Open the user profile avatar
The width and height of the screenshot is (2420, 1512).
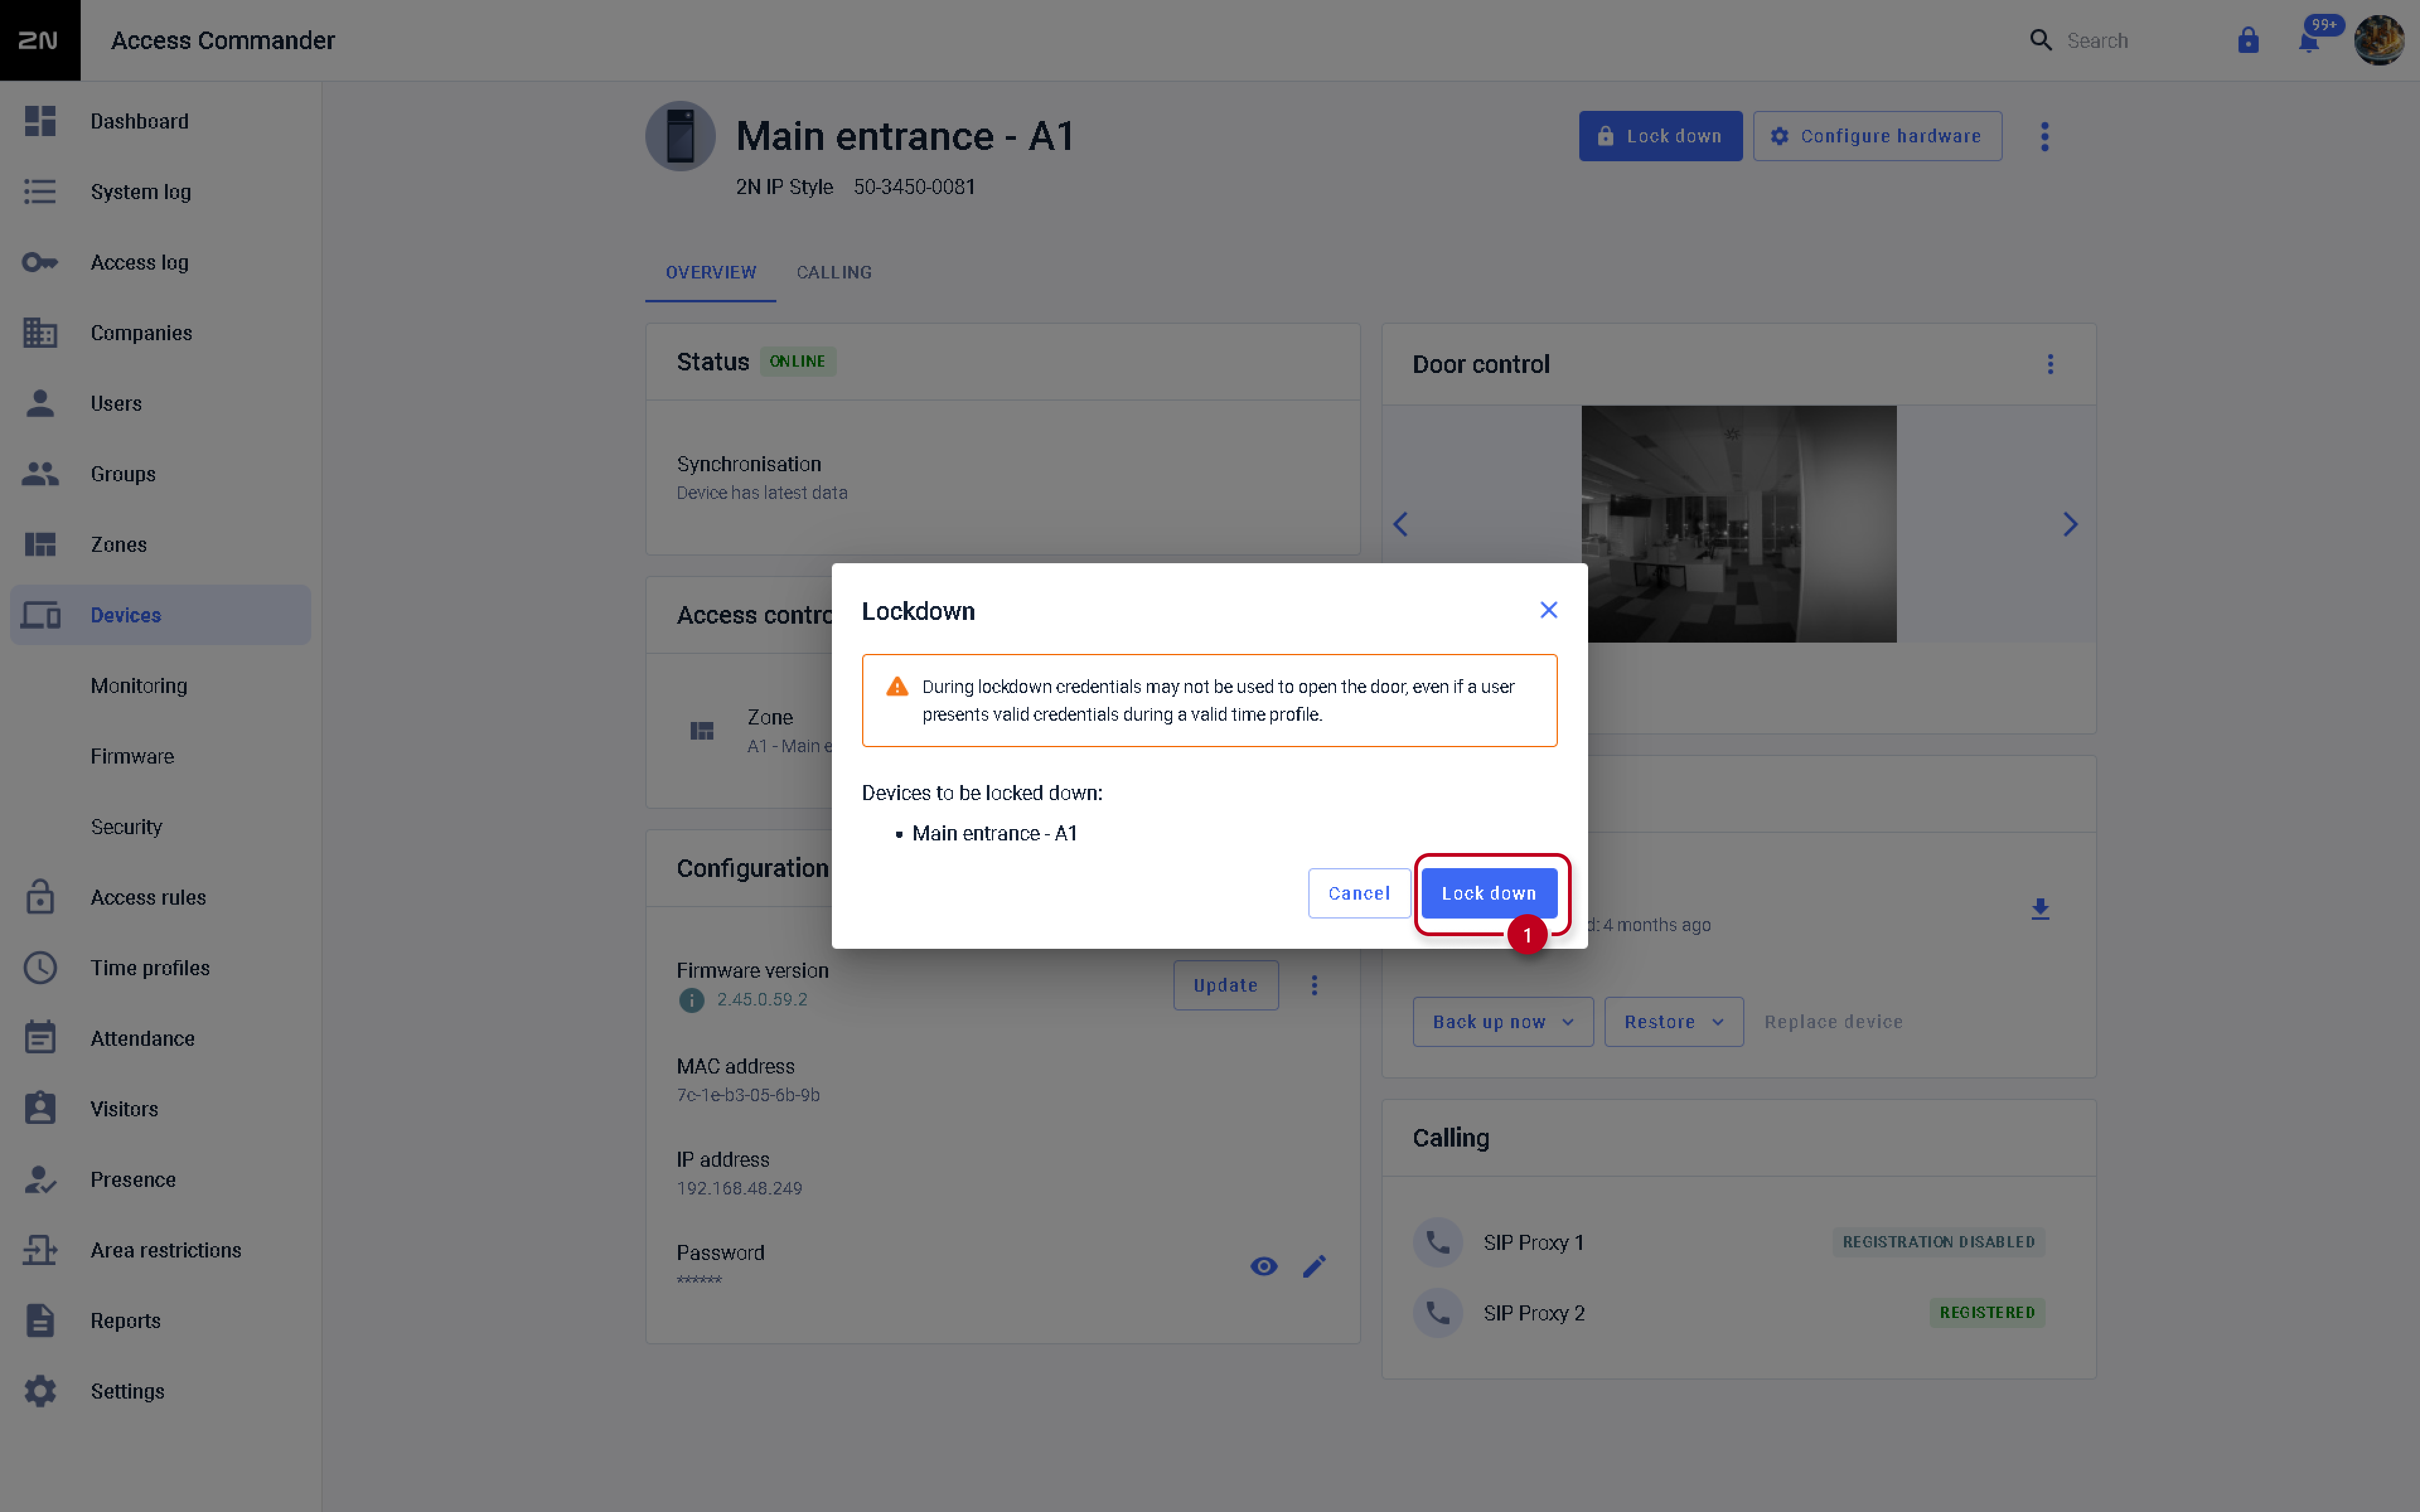[2379, 40]
